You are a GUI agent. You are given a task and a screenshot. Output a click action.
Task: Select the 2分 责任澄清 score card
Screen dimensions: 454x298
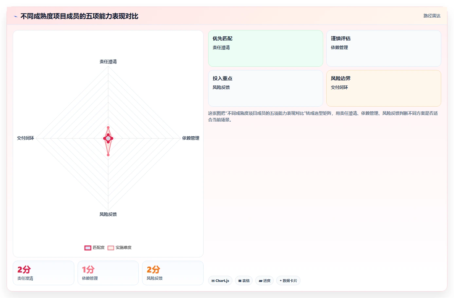(44, 273)
